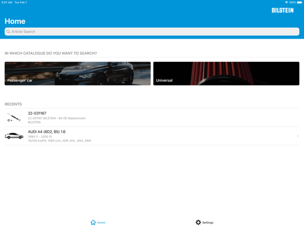The width and height of the screenshot is (304, 228).
Task: Switch to the Home tab
Action: (x=97, y=222)
